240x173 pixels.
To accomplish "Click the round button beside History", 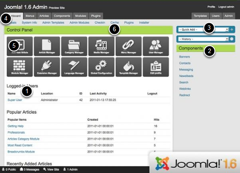I will (x=232, y=39).
